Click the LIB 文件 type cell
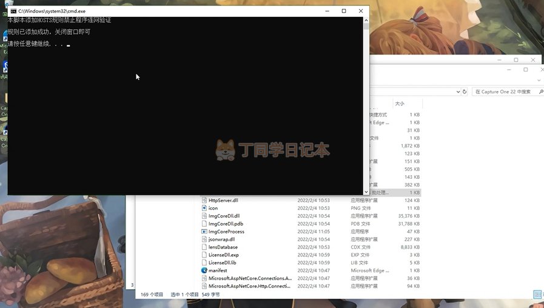Screen dimensions: 544x308 (x=360, y=263)
